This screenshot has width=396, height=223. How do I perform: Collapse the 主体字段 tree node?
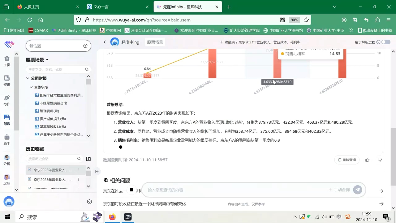[31, 87]
